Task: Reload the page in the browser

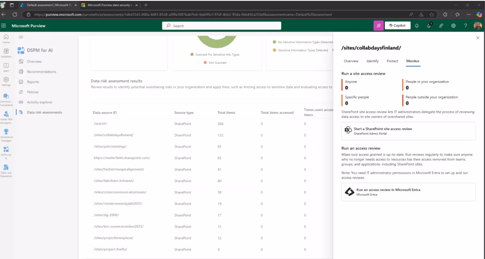Action: [15, 14]
